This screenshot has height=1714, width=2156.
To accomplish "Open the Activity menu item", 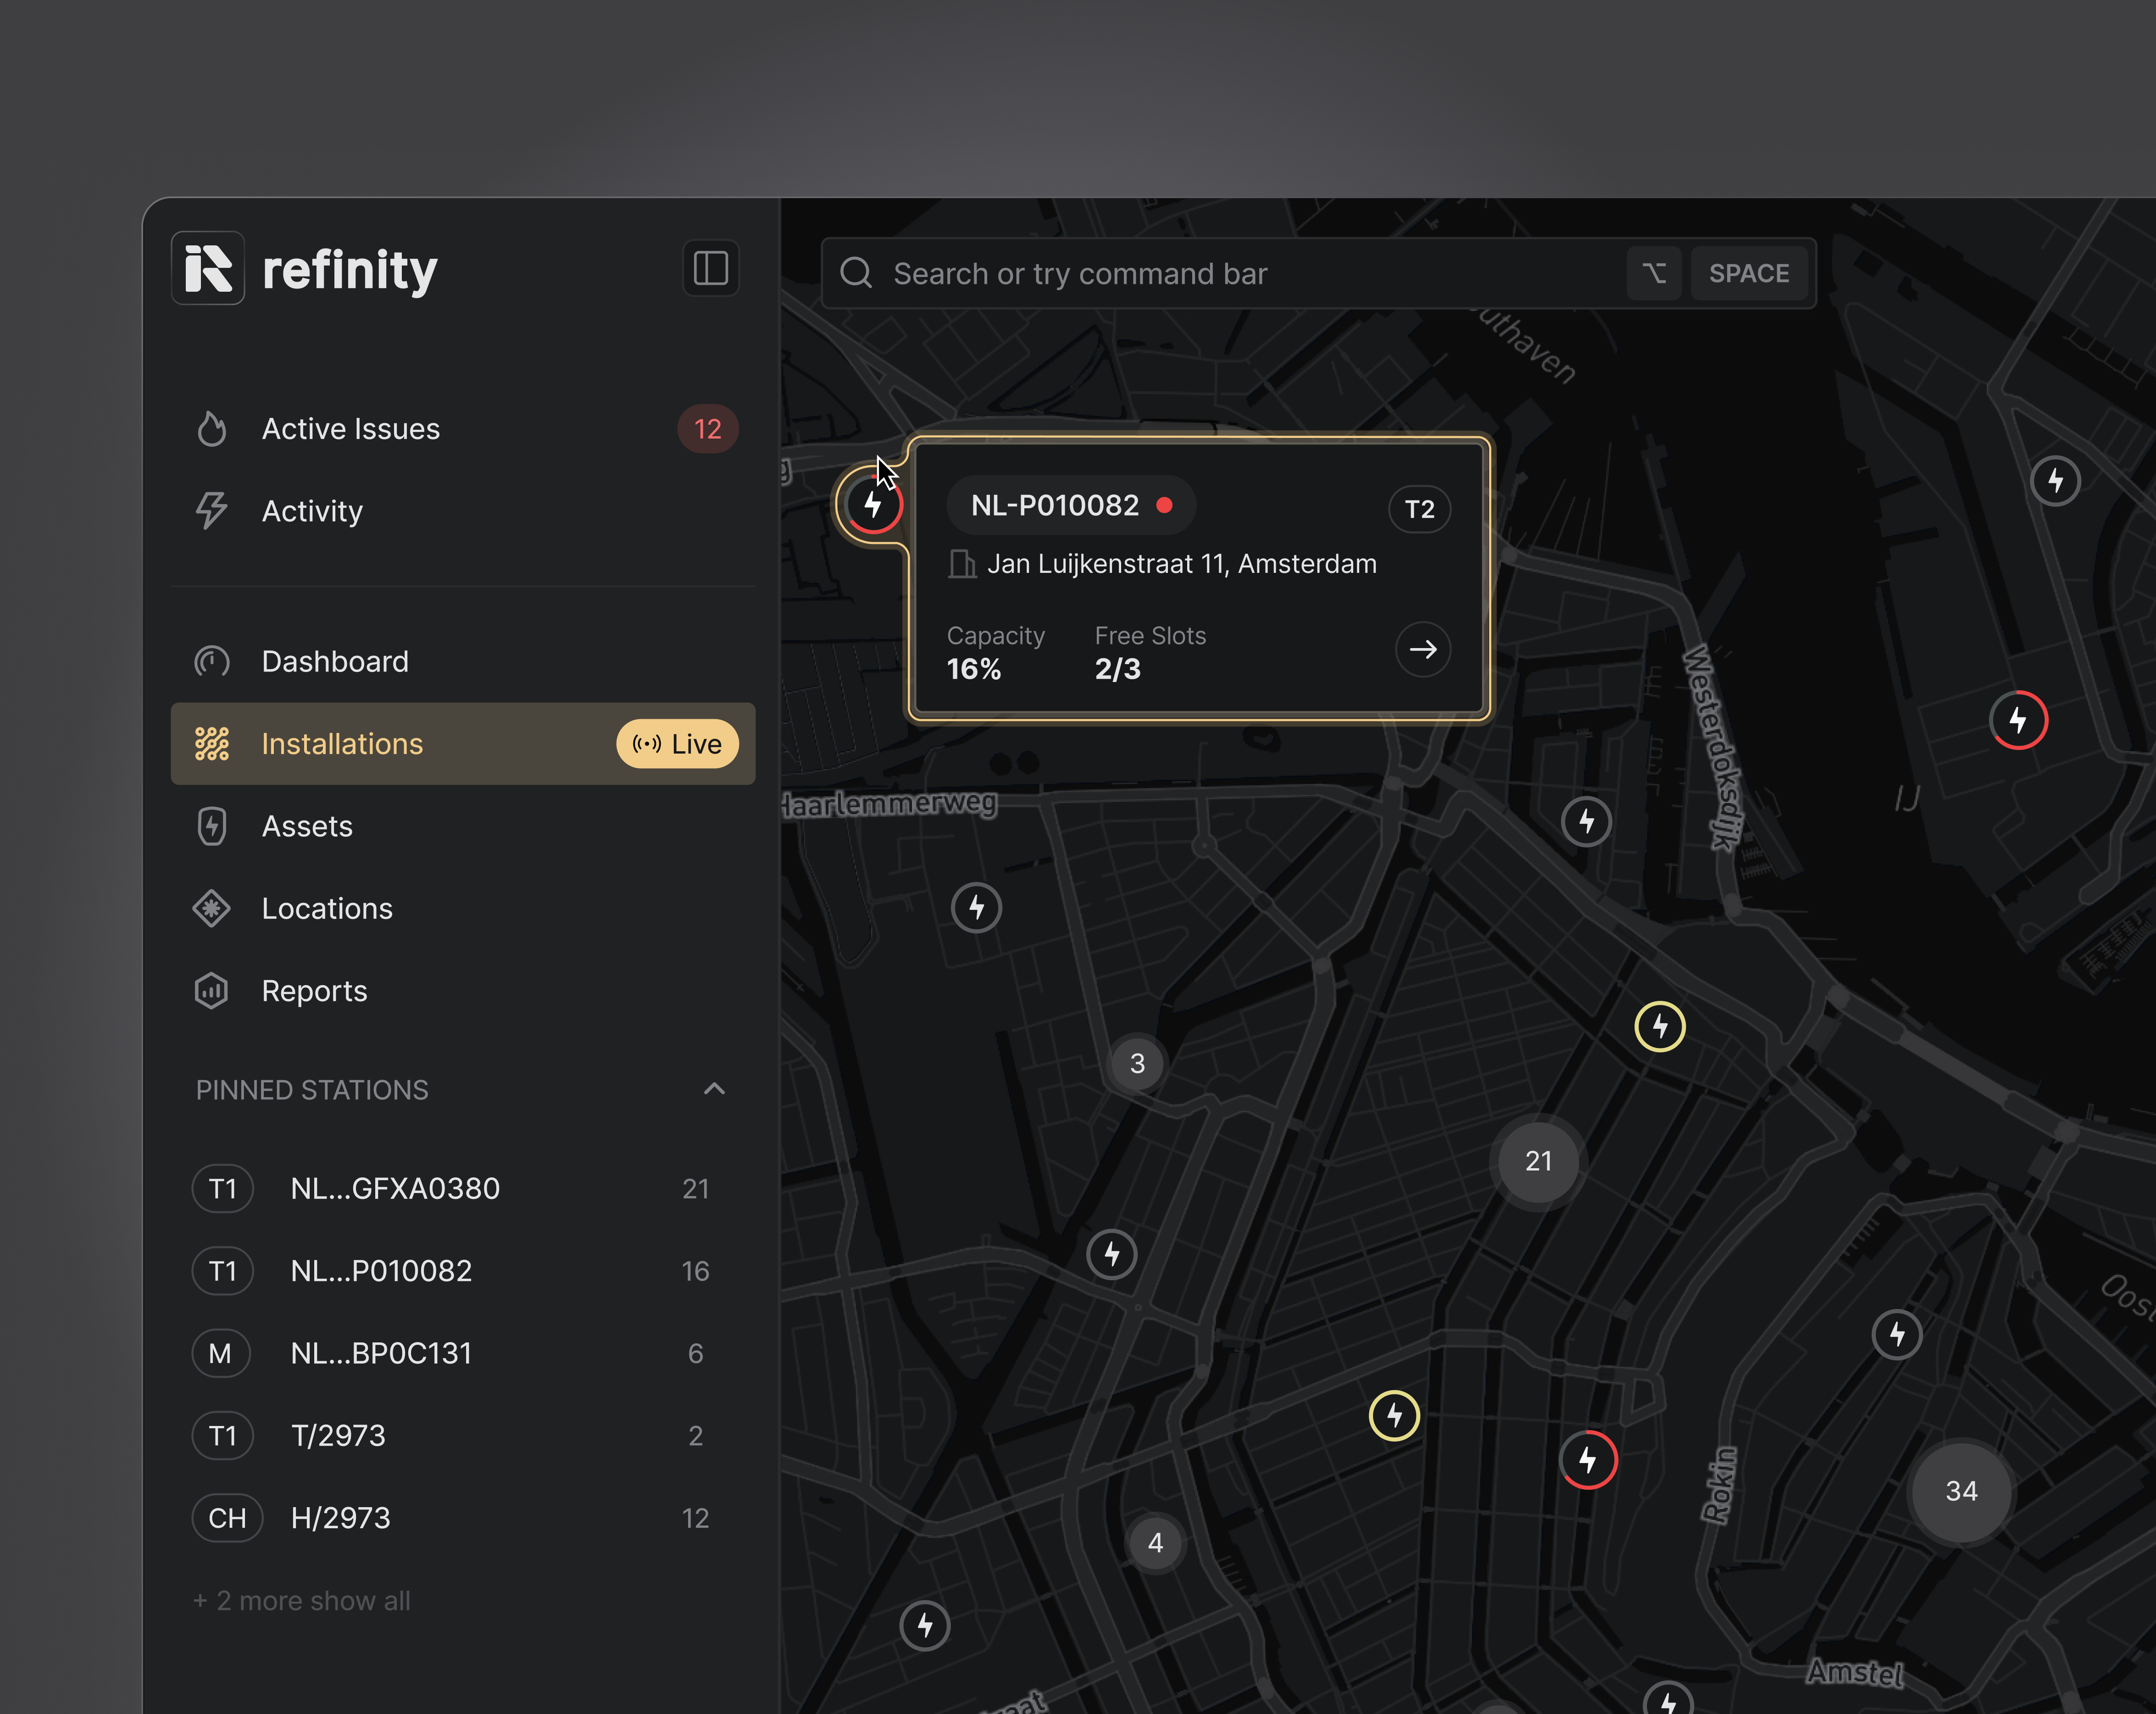I will tap(463, 511).
